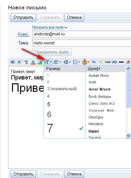Viewport: 131px width, 178px height.
Task: Choose the Arial Black font
Action: [99, 89]
